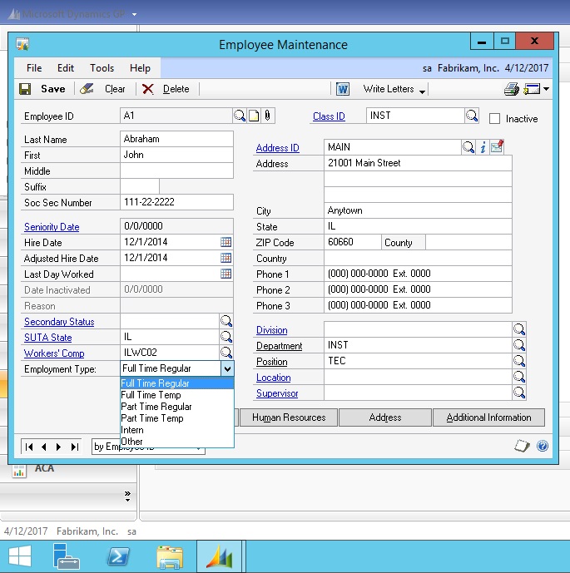Click the printer icon in toolbar
Image resolution: width=570 pixels, height=573 pixels.
click(x=512, y=89)
